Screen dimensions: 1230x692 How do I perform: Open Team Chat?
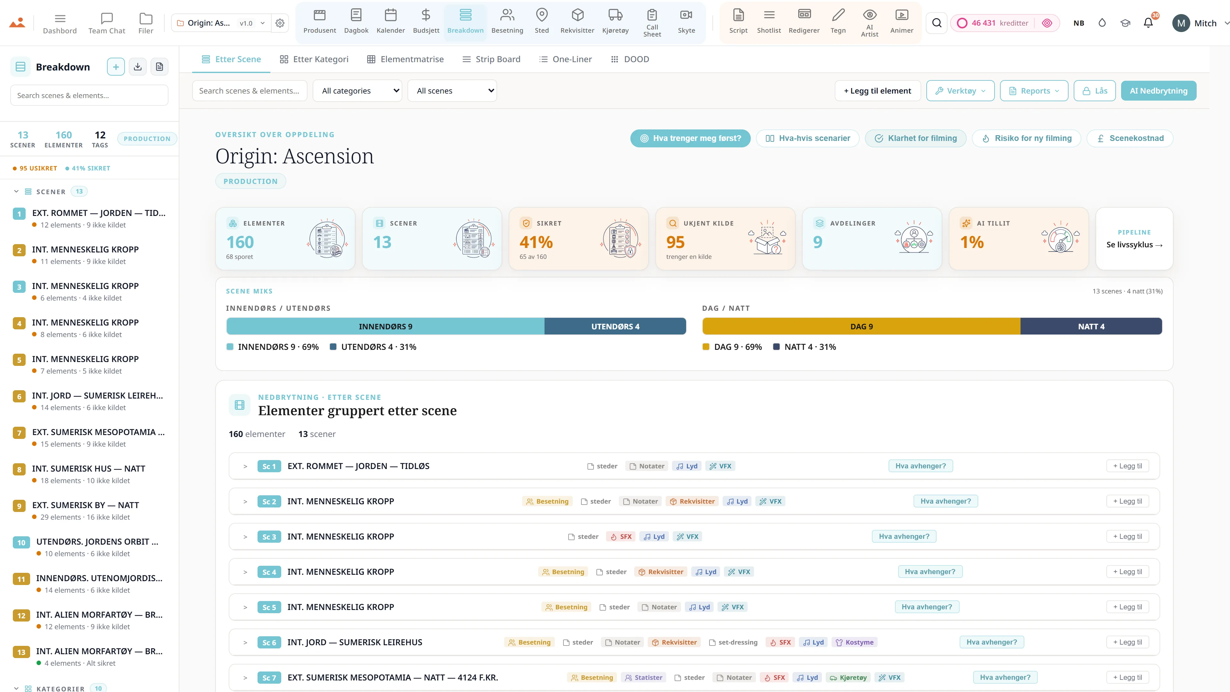(106, 23)
